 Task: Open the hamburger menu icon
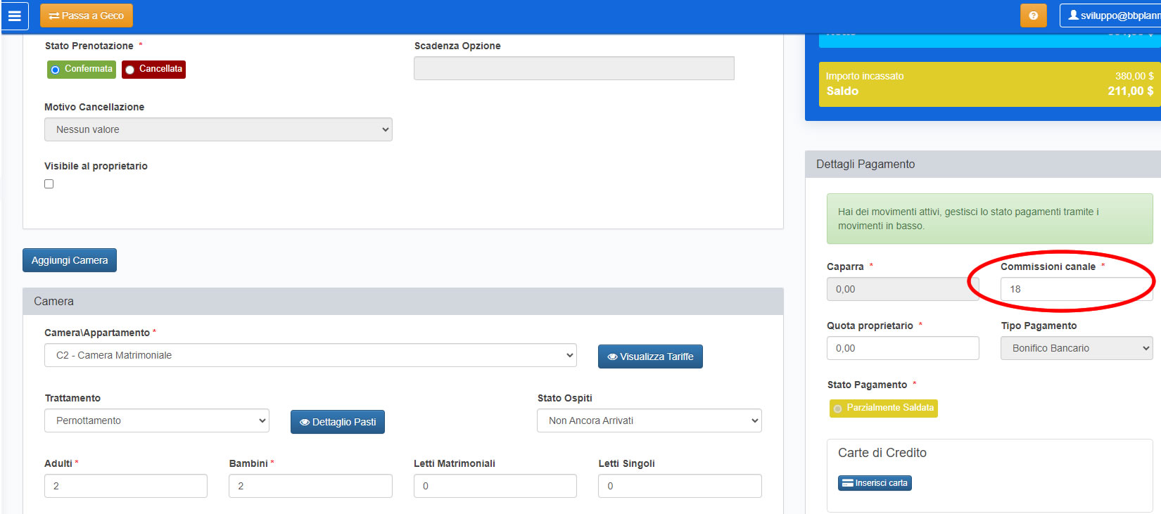click(x=15, y=15)
